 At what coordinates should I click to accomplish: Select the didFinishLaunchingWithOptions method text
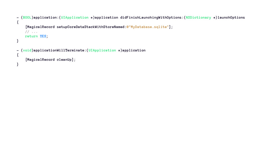pyautogui.click(x=151, y=18)
